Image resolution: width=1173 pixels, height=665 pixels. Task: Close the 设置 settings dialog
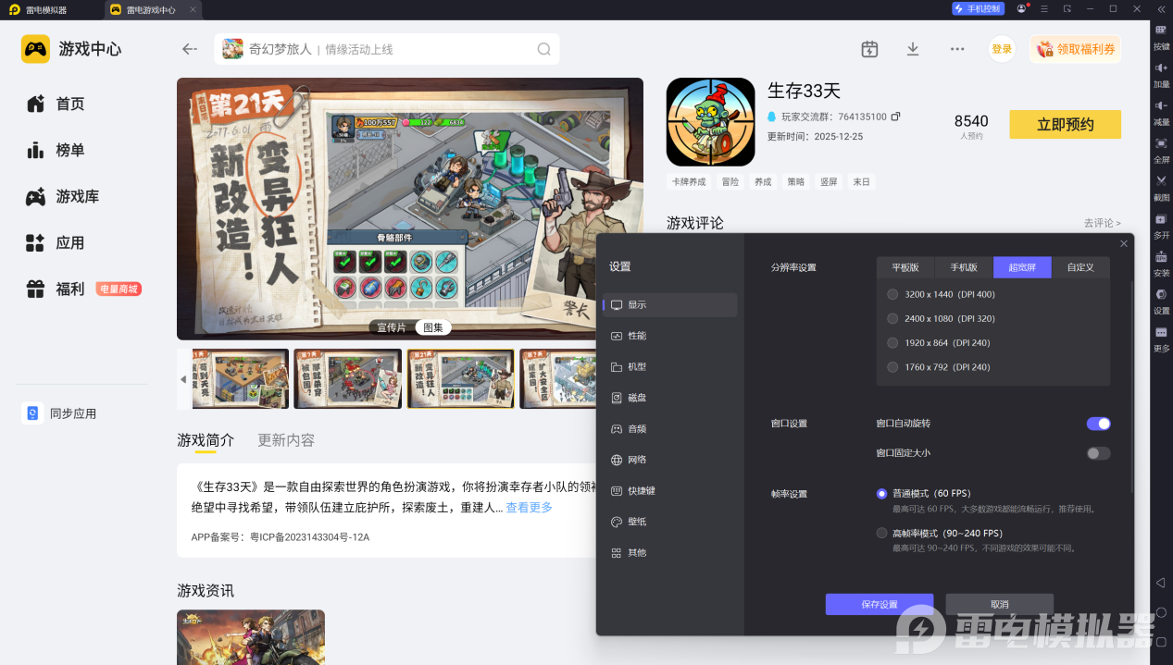(1124, 243)
